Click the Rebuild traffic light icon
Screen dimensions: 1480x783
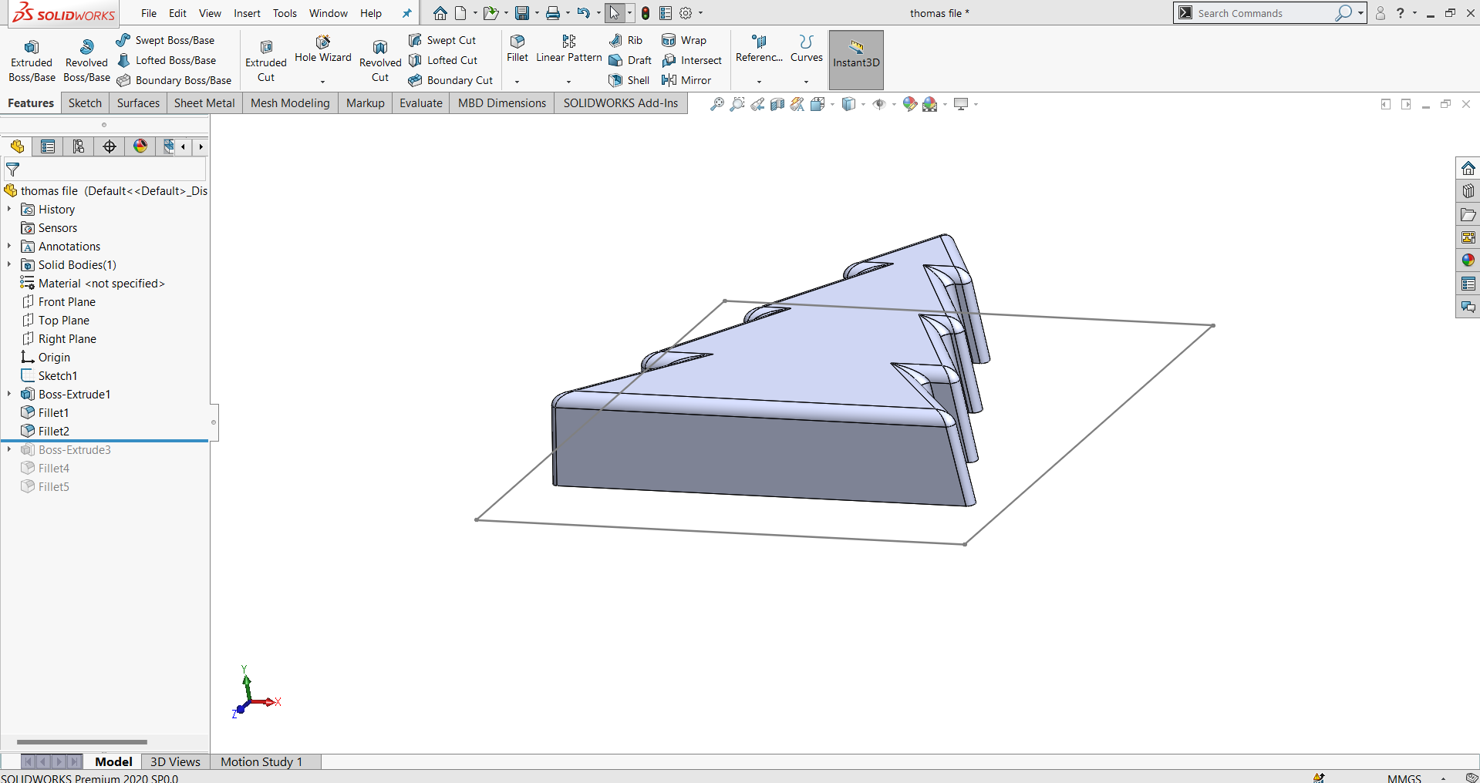(x=646, y=13)
